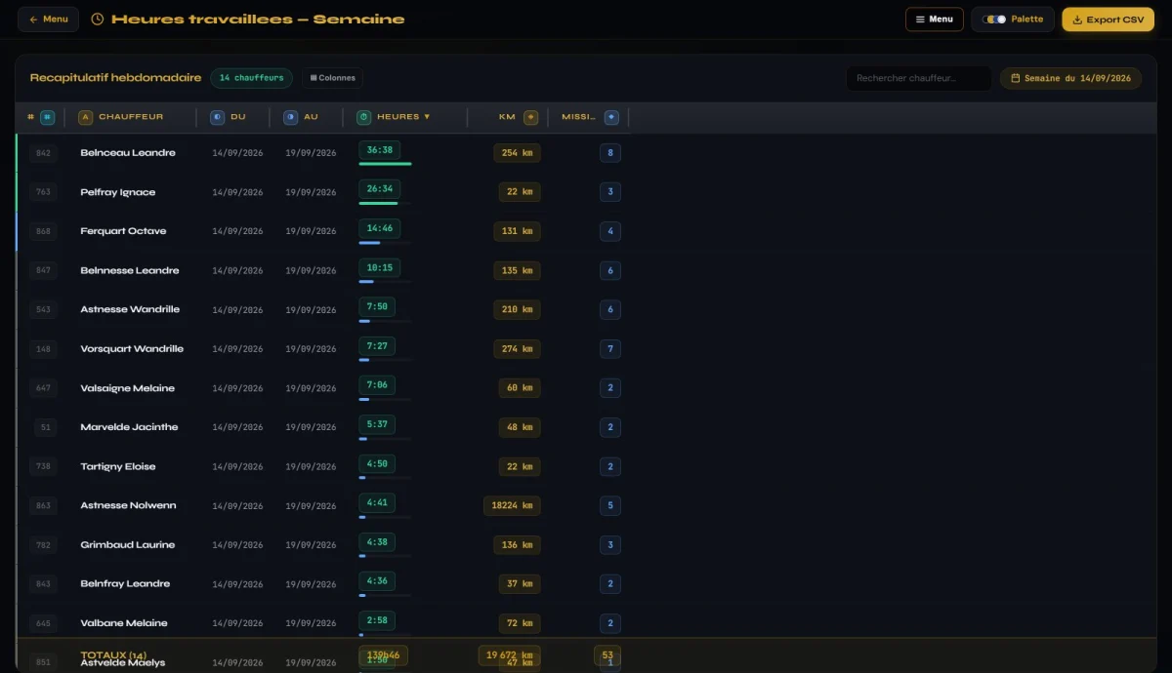The width and height of the screenshot is (1172, 673).
Task: Click the 131 km value for Ferquart Octave
Action: (x=517, y=231)
